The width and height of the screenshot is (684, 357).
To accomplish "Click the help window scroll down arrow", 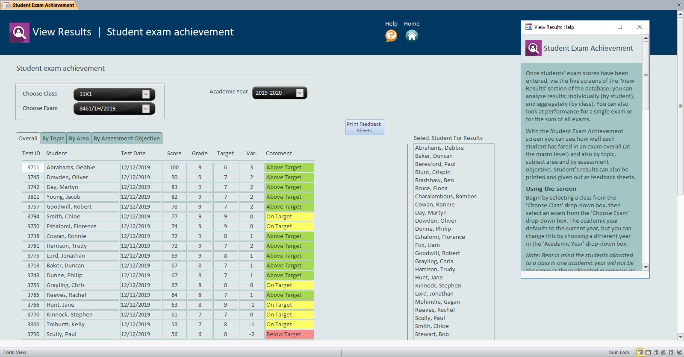I will click(x=646, y=267).
